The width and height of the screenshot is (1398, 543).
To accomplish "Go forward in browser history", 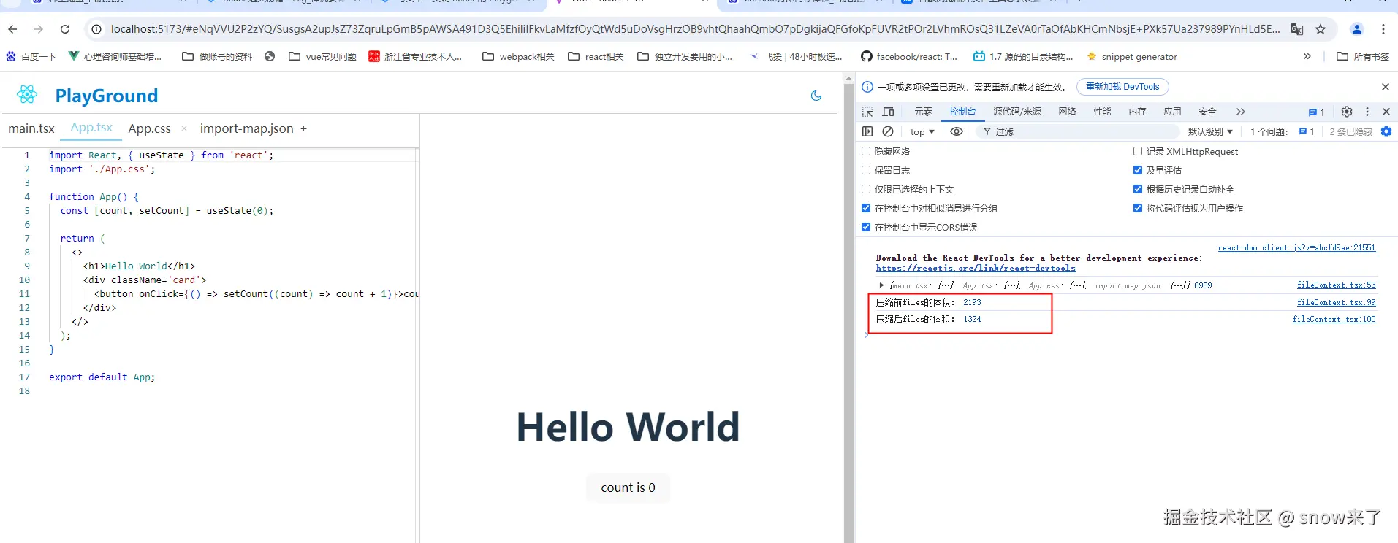I will click(x=39, y=29).
